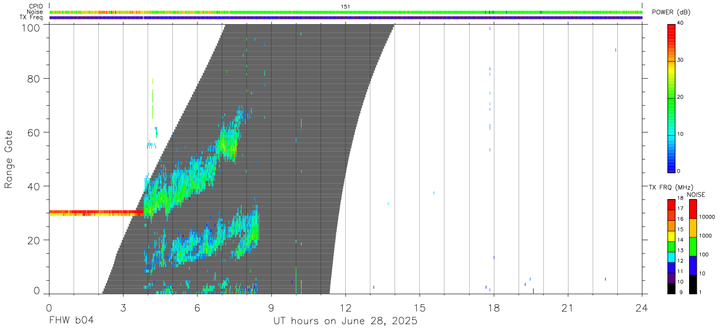The height and width of the screenshot is (333, 722).
Task: Click the orange segment of the NOISE color bar
Action: tap(693, 227)
